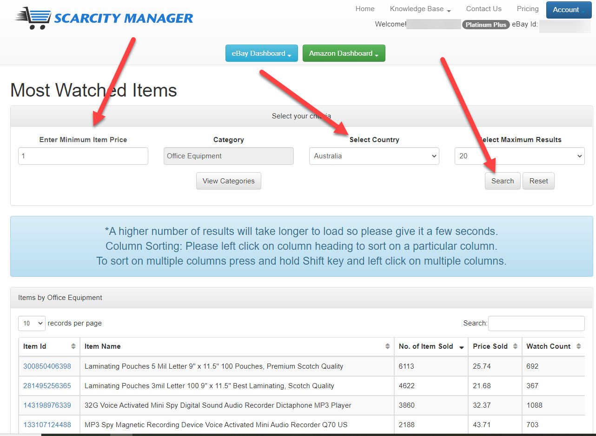Open the Contact Us page
This screenshot has width=596, height=436.
tap(483, 9)
